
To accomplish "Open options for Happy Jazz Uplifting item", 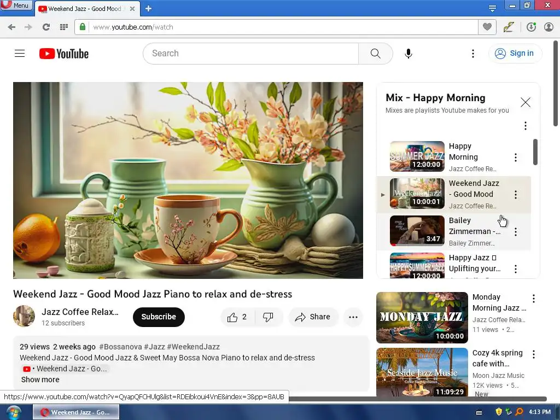I will tap(515, 269).
